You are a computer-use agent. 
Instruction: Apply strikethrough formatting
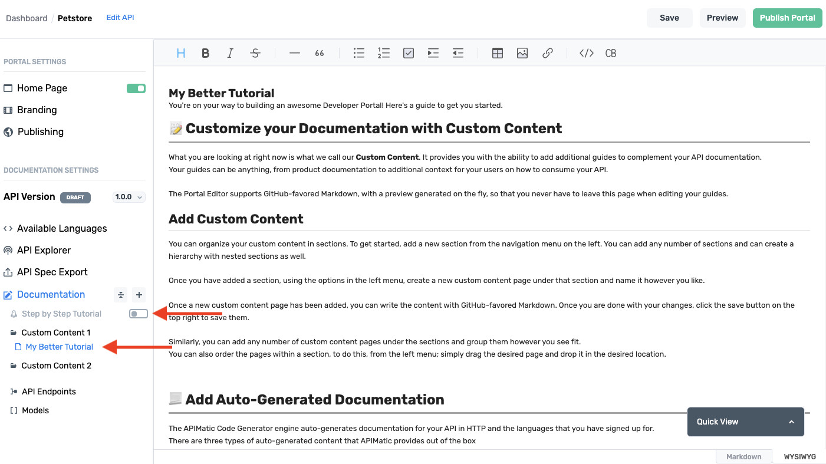[255, 53]
